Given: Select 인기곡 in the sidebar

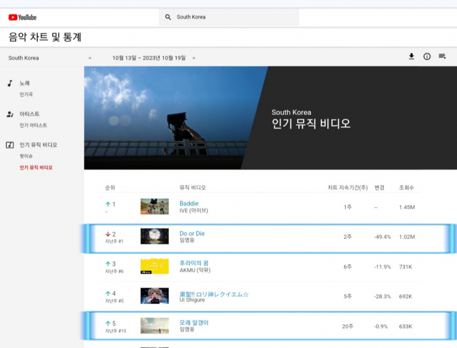Looking at the screenshot, I should click(x=26, y=95).
